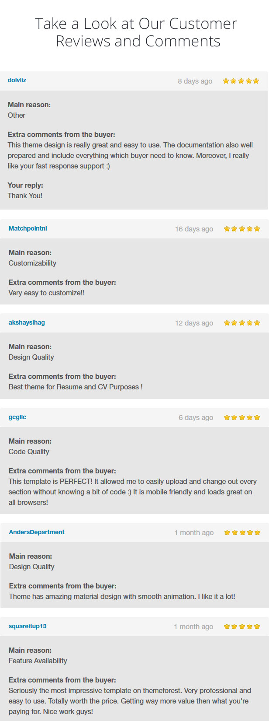Click the '12 days ago' timestamp
The height and width of the screenshot is (728, 269).
(194, 323)
